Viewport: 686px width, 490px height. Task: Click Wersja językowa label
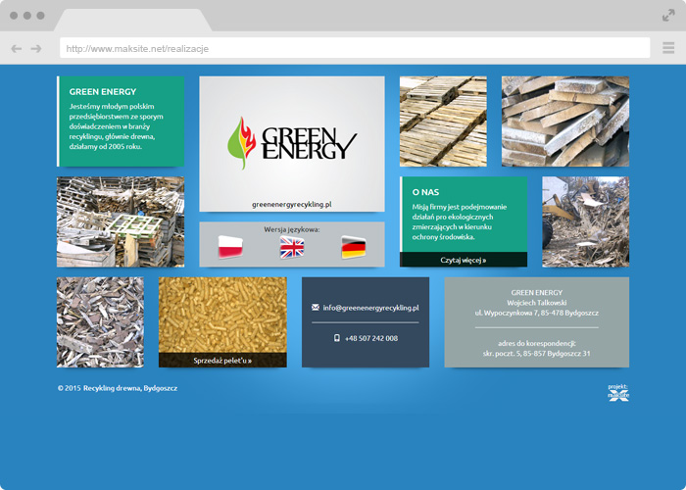pyautogui.click(x=292, y=229)
